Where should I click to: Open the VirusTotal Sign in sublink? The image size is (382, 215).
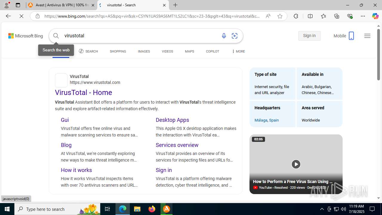click(x=164, y=170)
